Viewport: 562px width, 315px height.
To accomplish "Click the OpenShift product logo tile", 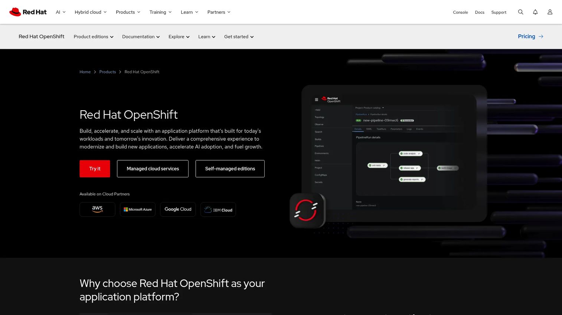I will pyautogui.click(x=307, y=210).
